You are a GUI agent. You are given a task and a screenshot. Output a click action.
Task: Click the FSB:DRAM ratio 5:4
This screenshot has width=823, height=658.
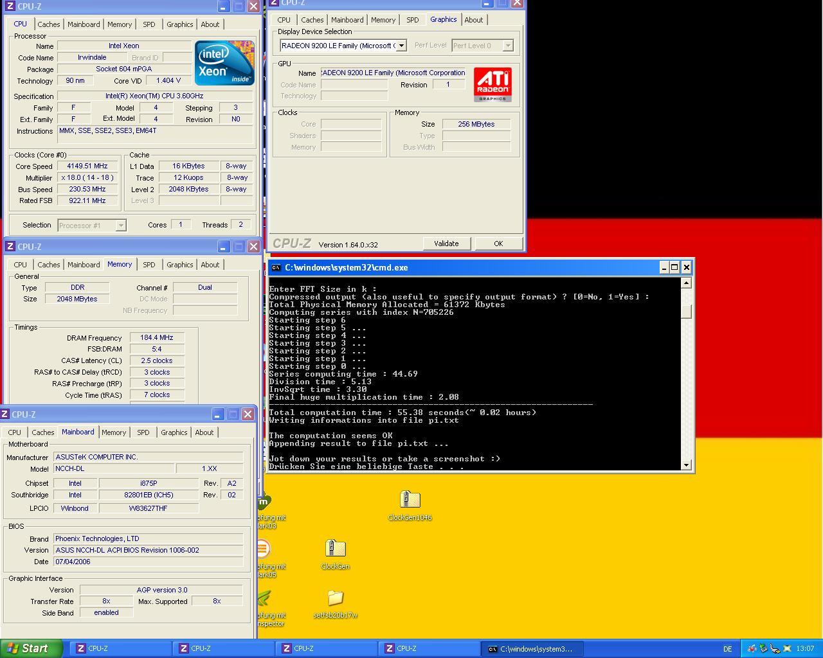pos(157,349)
